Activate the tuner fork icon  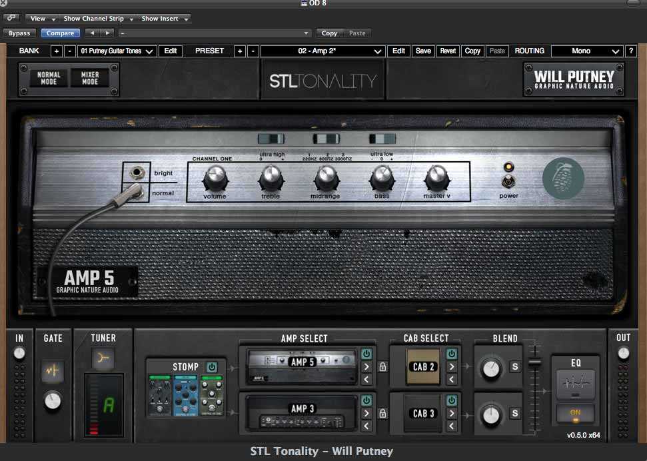click(103, 358)
